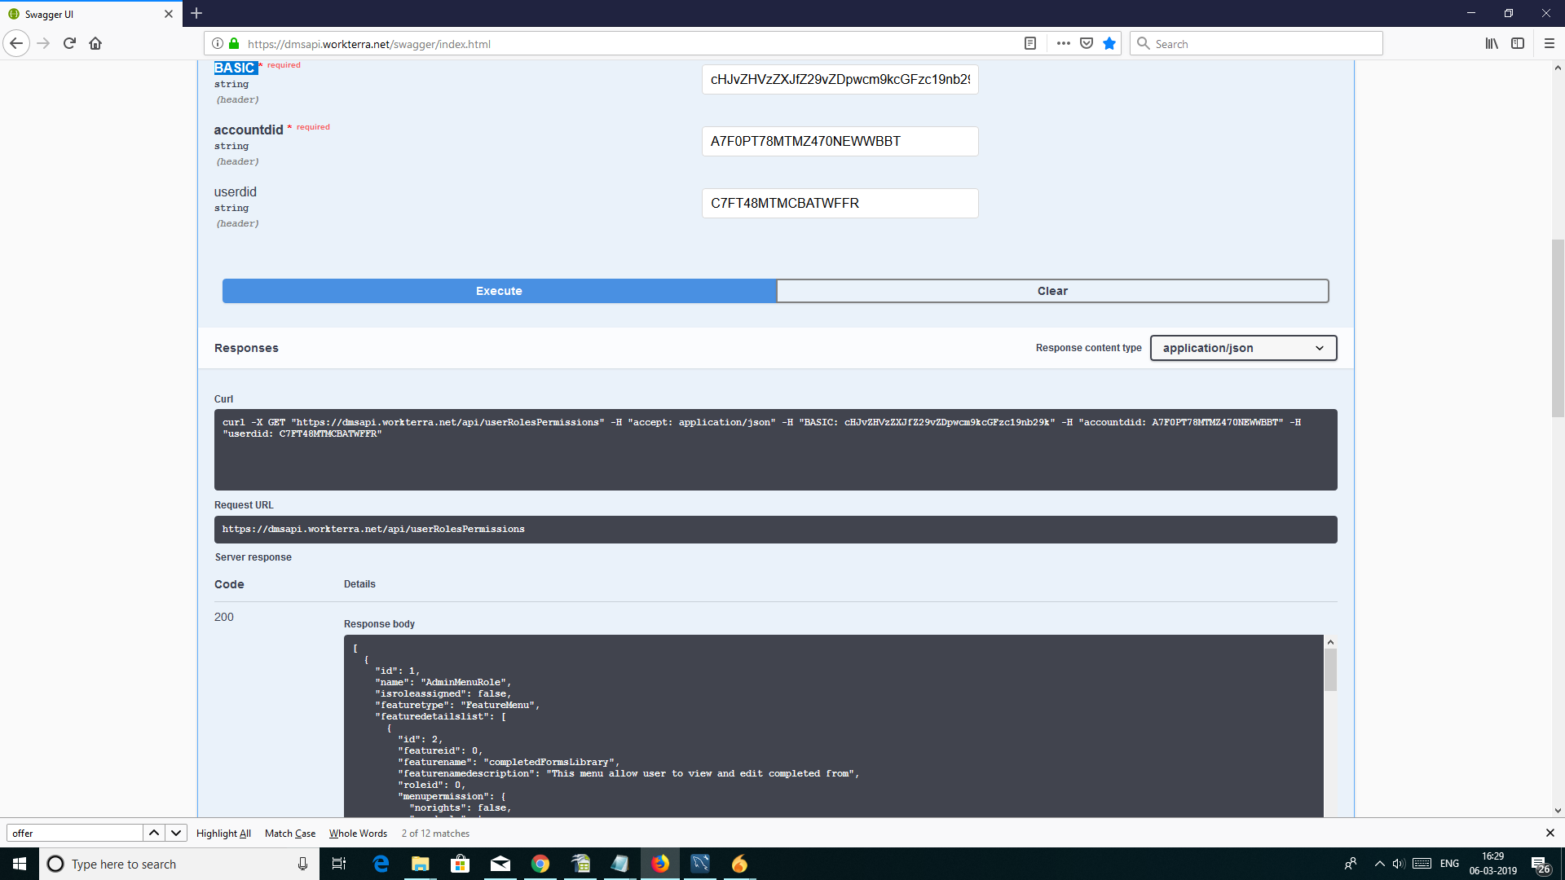Image resolution: width=1565 pixels, height=880 pixels.
Task: Toggle the bookmark star
Action: [x=1109, y=43]
